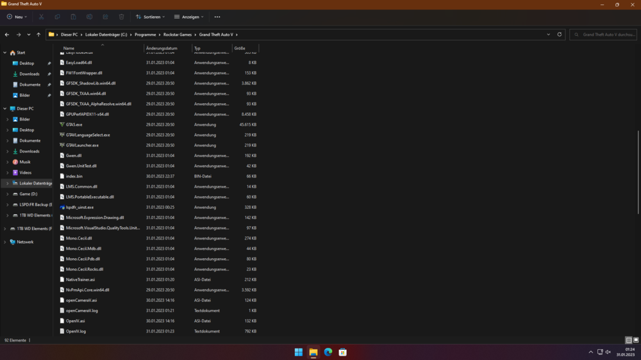
Task: Expand the Videos tree node
Action: 7,172
